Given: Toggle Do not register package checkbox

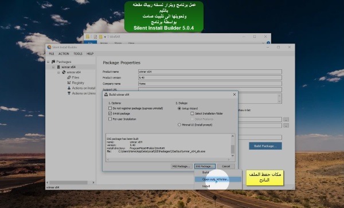Looking at the screenshot, I should pyautogui.click(x=110, y=108).
